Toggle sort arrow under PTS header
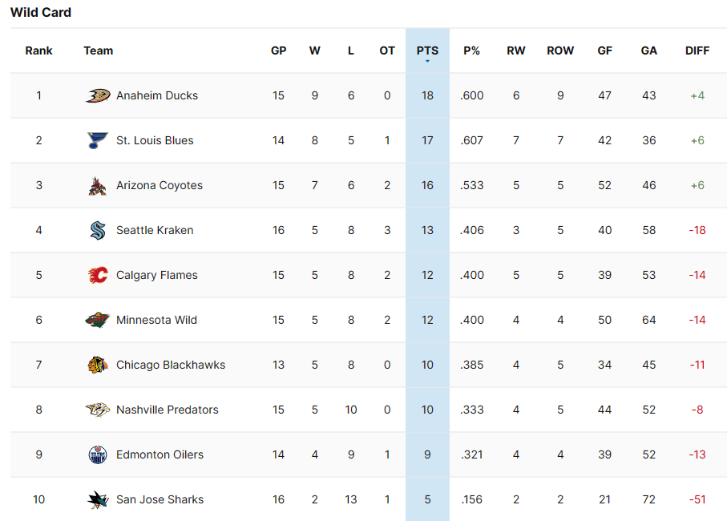 point(427,61)
